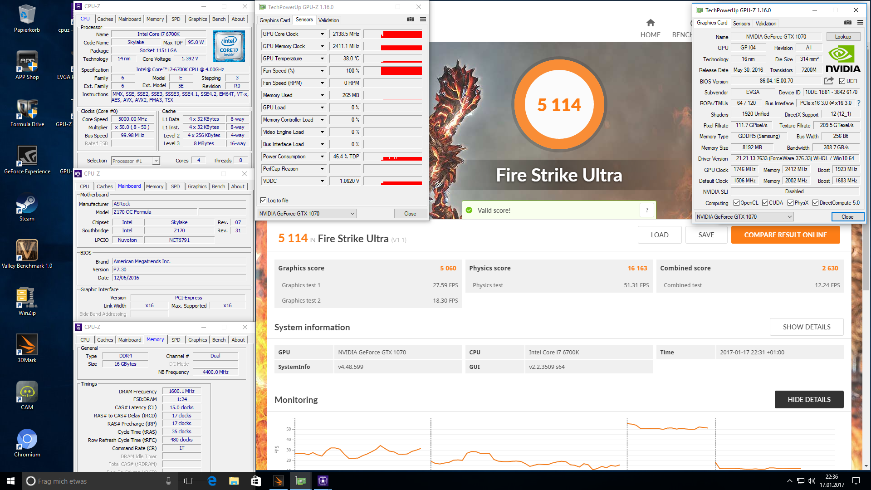871x490 pixels.
Task: Click the Lookup button in GPU-Z
Action: [x=843, y=37]
